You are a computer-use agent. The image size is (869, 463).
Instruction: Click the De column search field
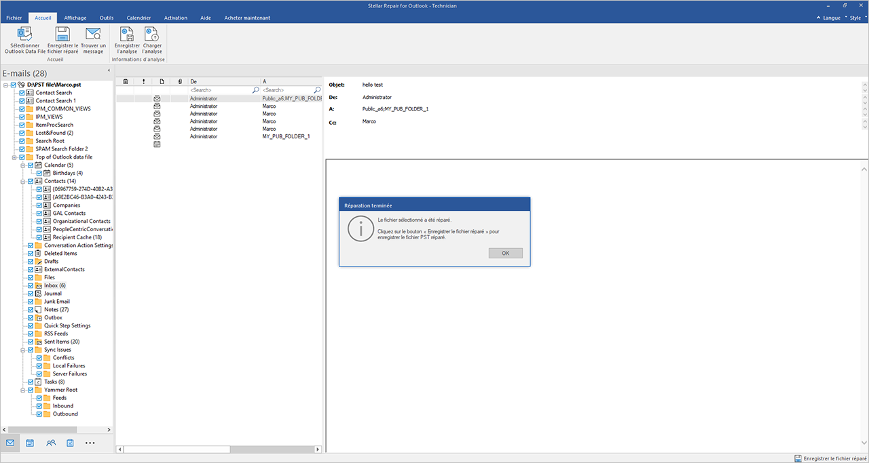click(221, 90)
